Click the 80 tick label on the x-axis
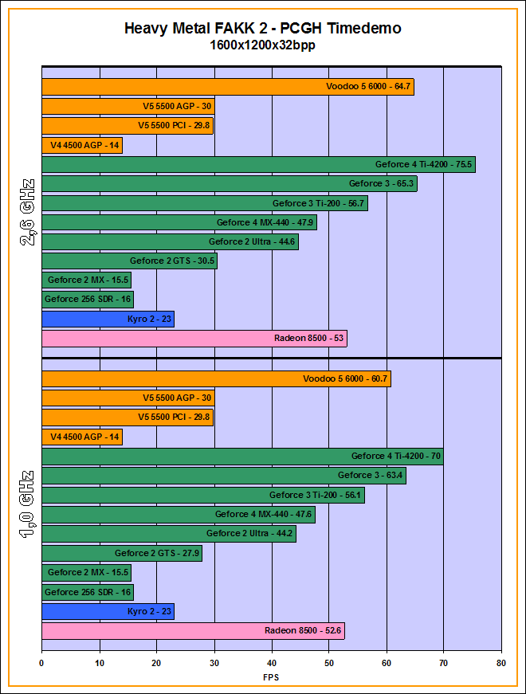This screenshot has width=526, height=694. click(500, 661)
